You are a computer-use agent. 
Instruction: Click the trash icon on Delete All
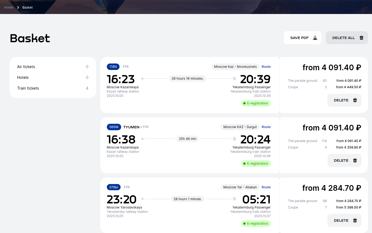[361, 38]
